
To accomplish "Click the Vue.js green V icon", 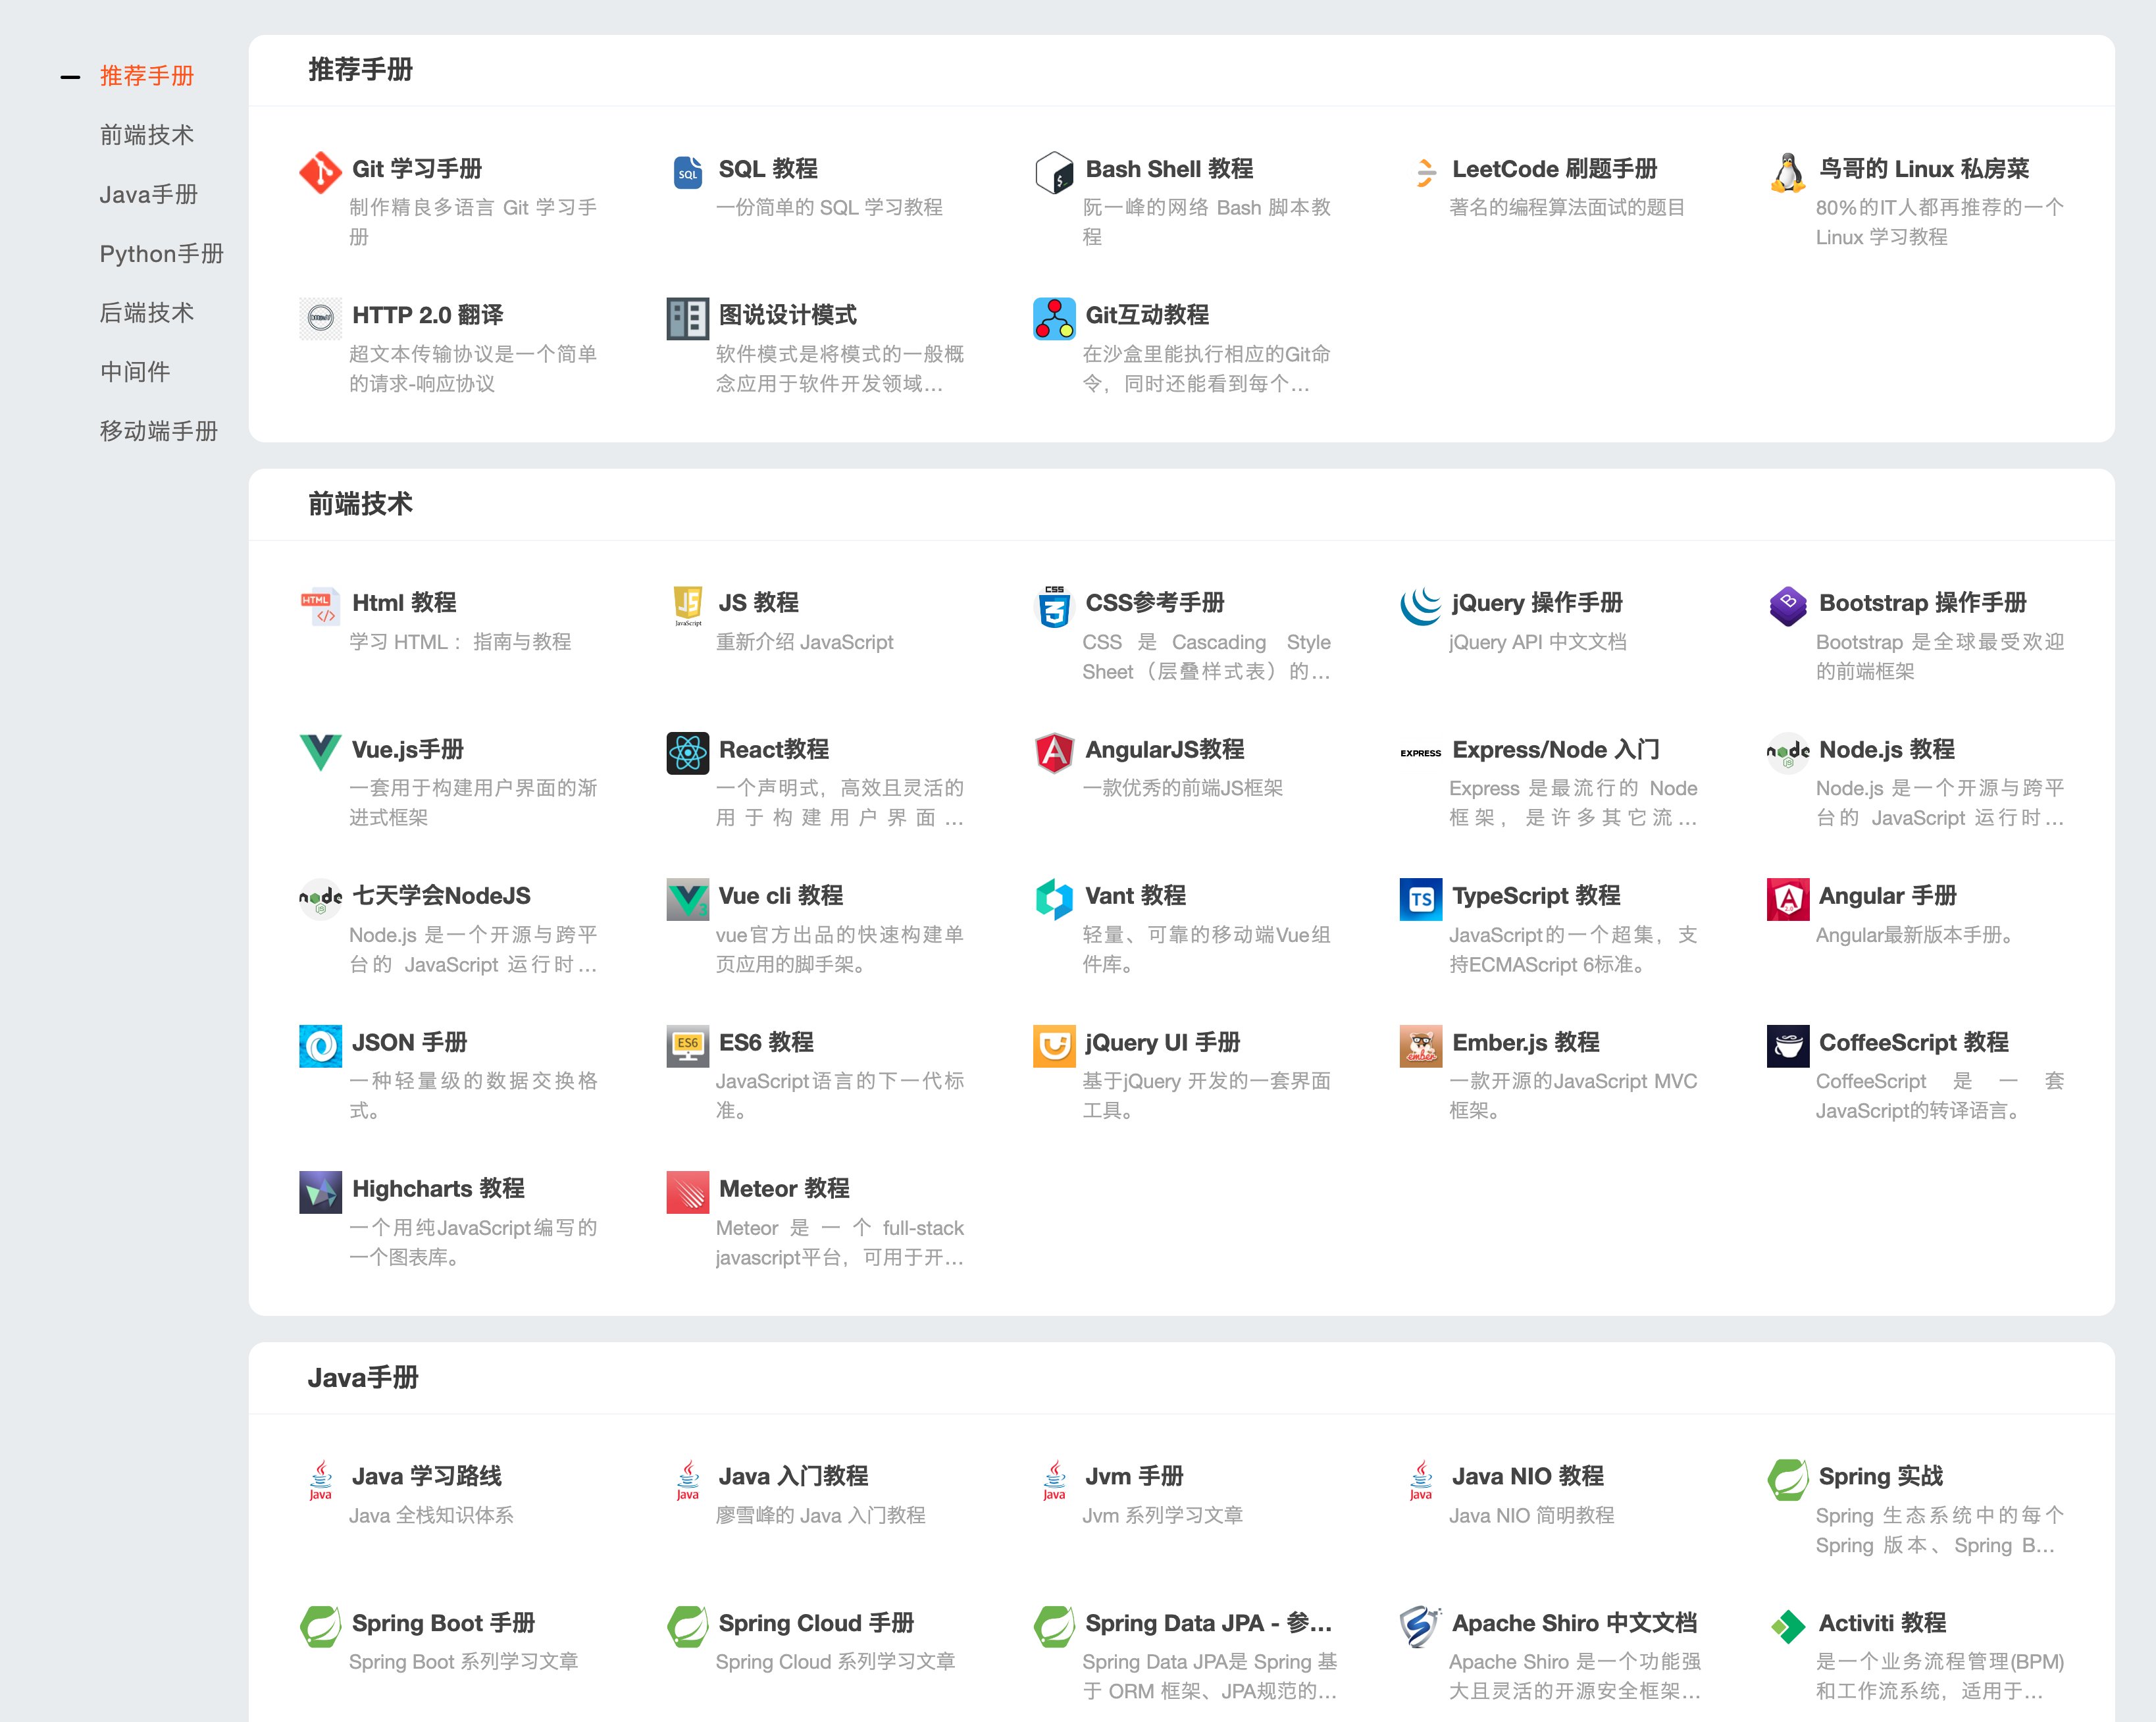I will click(320, 752).
